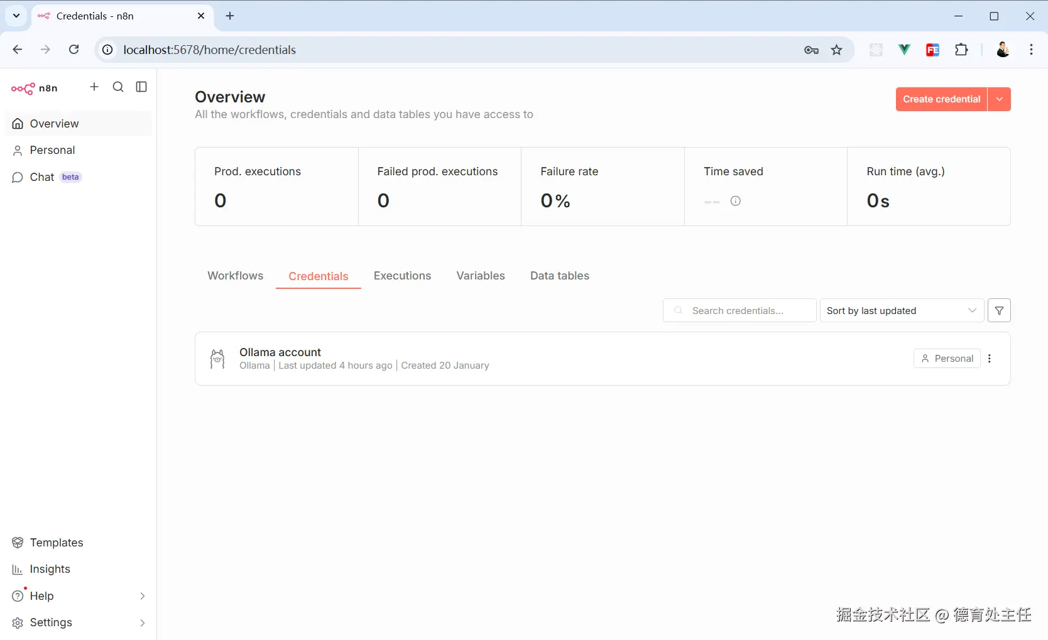This screenshot has width=1048, height=640.
Task: Select the Failed prod. executions stat card
Action: pos(440,187)
